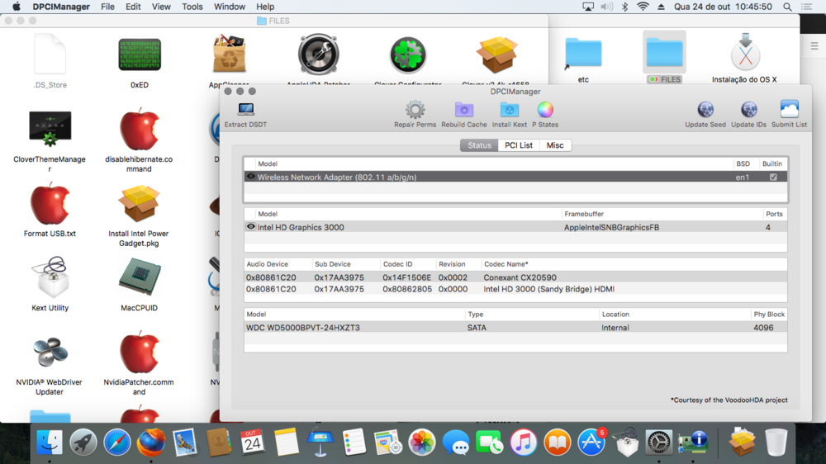Open the P States tool
The height and width of the screenshot is (464, 826).
[x=545, y=111]
